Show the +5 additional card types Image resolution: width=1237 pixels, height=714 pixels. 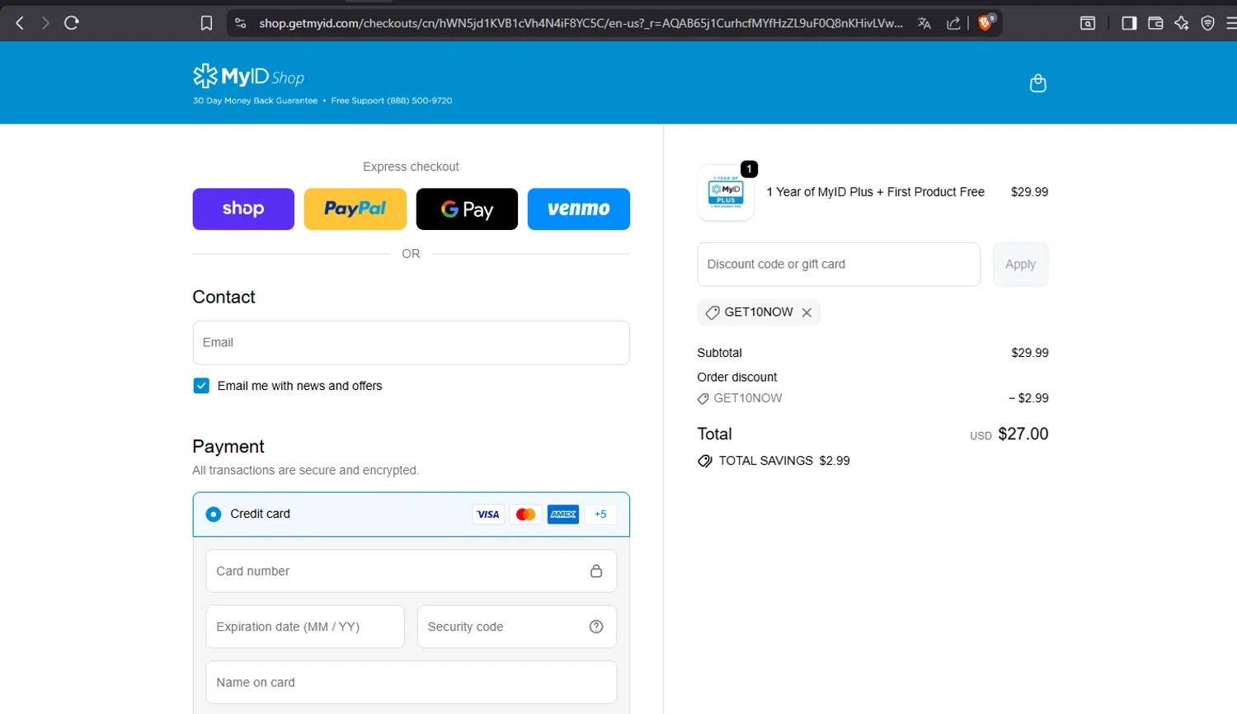(600, 514)
